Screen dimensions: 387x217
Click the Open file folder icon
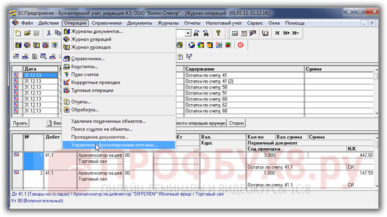[27, 33]
